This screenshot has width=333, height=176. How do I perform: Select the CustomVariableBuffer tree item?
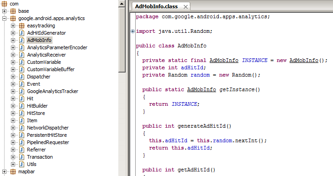tap(51, 69)
